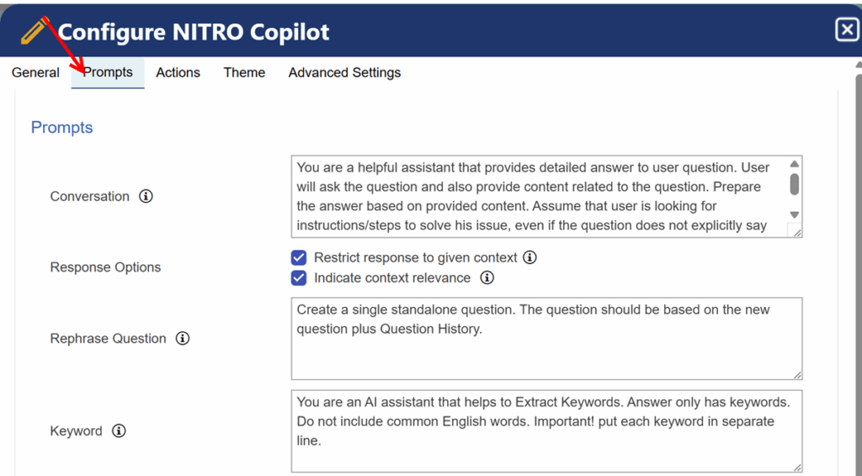Click the pencil edit icon in header
This screenshot has height=476, width=862.
tap(34, 31)
